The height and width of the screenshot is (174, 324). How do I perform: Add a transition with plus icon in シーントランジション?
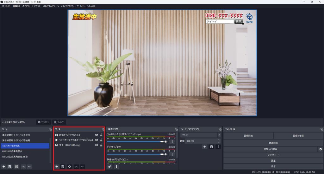pyautogui.click(x=205, y=147)
